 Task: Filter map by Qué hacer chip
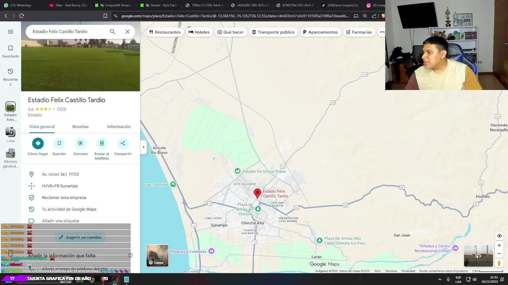231,32
